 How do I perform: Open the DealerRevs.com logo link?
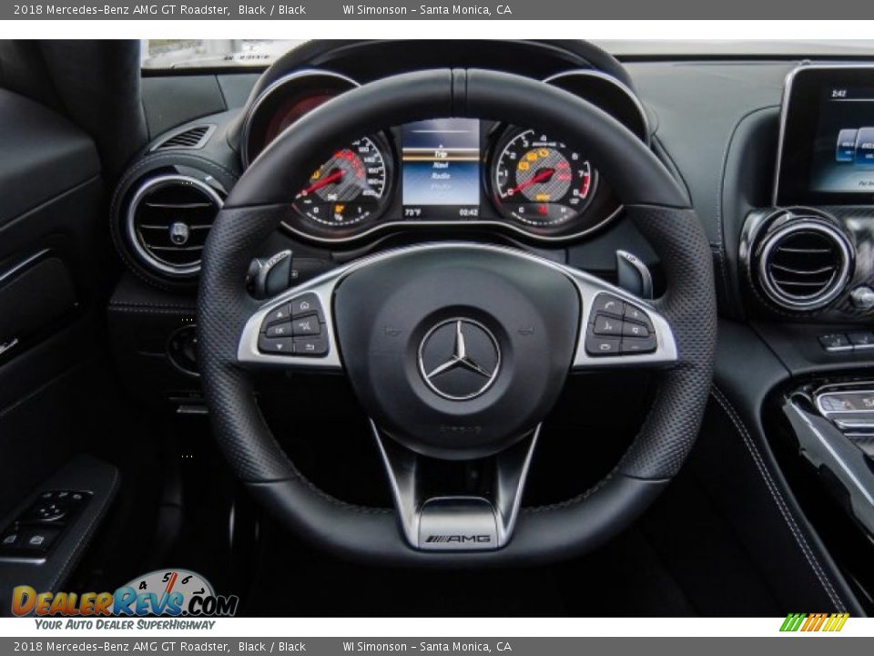(125, 600)
